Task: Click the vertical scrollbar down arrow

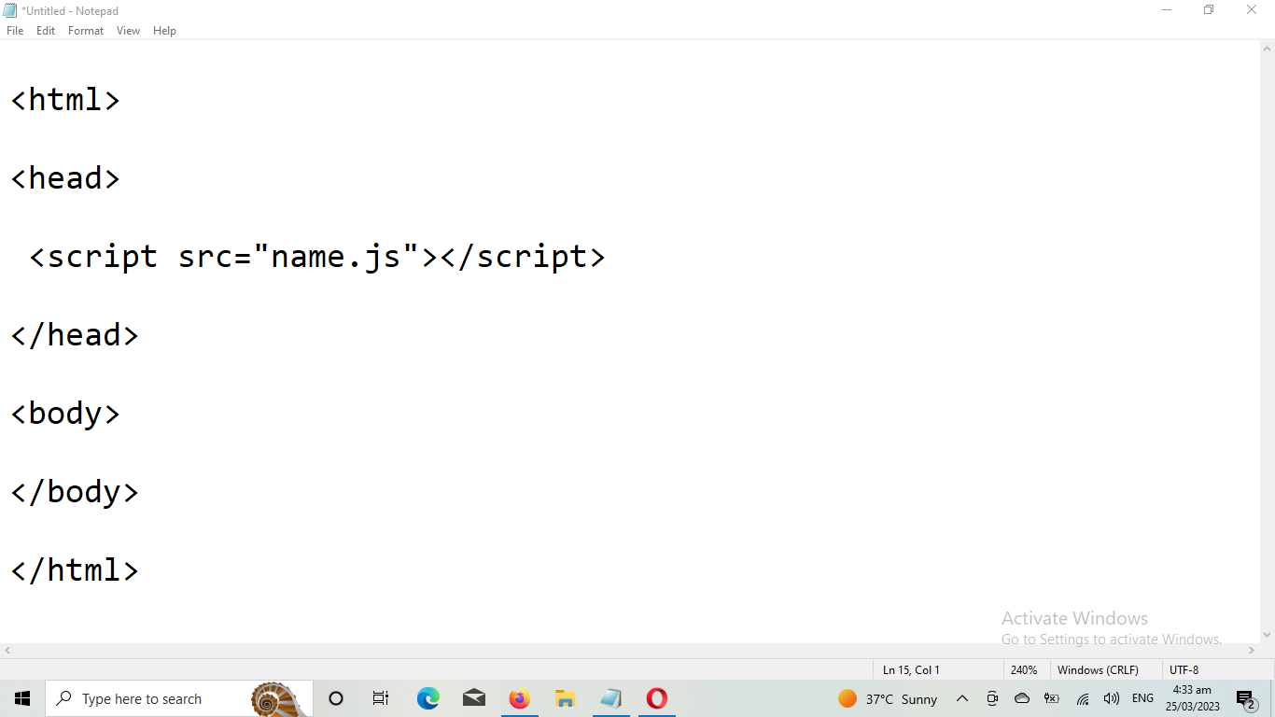Action: (x=1267, y=635)
